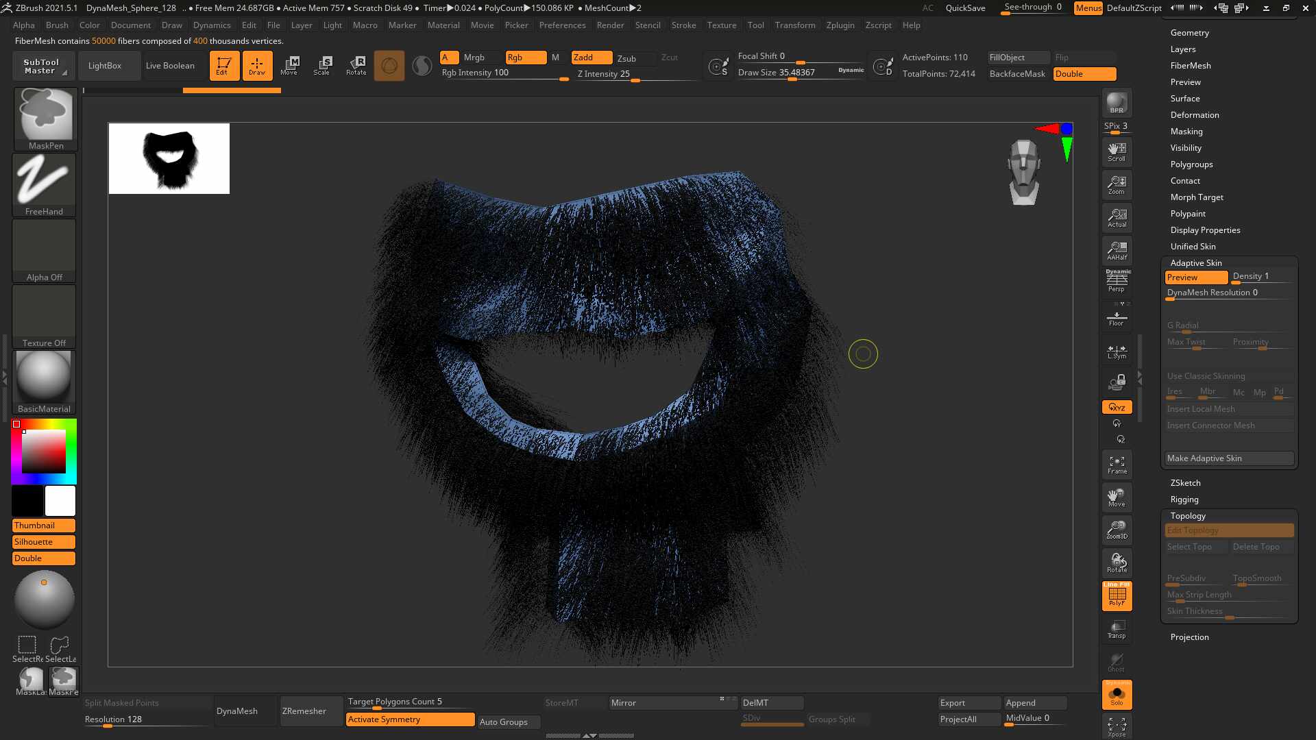Viewport: 1316px width, 740px height.
Task: Collapse the Topology subpalette
Action: point(1187,516)
